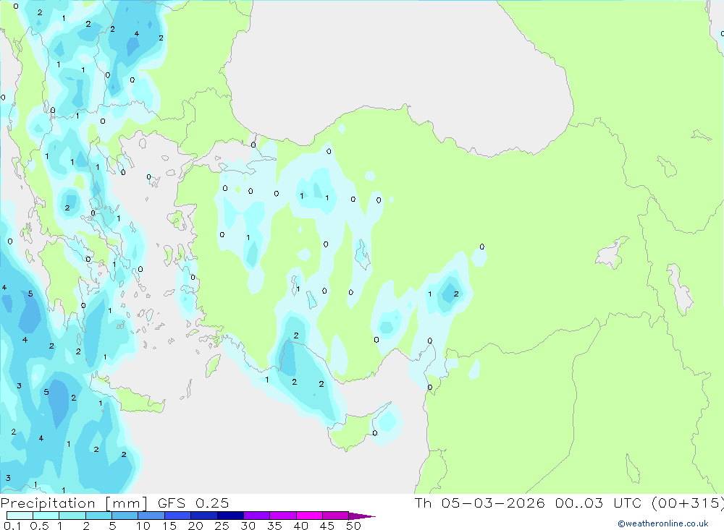The width and height of the screenshot is (724, 530).
Task: Select the 'GFS 0.25' model label
Action: pyautogui.click(x=193, y=503)
